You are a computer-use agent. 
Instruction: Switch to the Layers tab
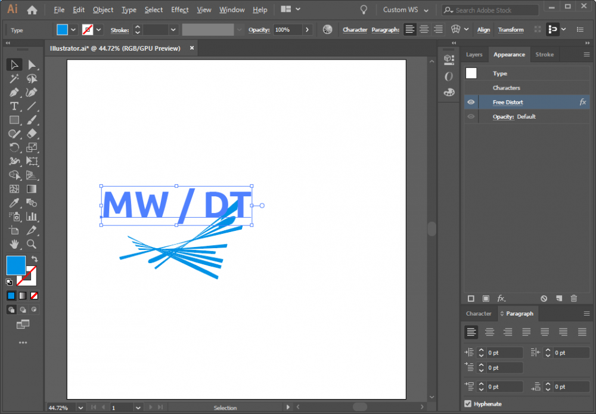click(474, 54)
